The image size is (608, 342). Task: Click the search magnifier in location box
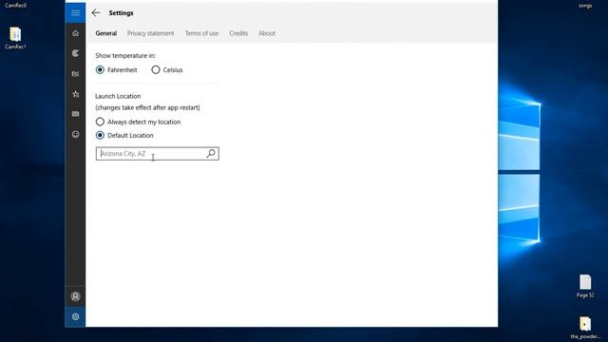tap(211, 154)
